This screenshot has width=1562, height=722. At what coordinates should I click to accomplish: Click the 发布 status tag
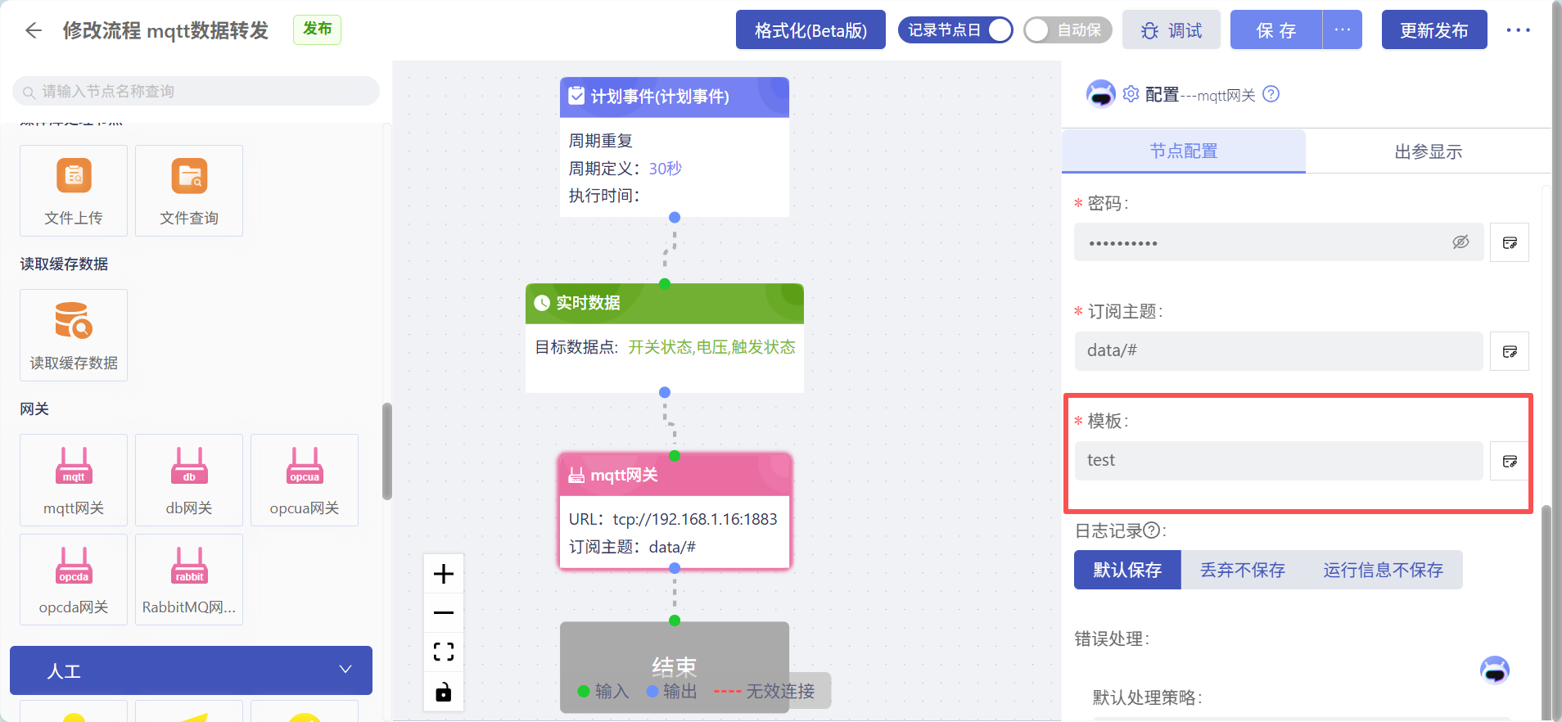pos(318,29)
